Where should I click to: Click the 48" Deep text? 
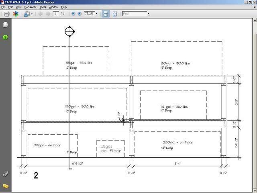[167, 148]
